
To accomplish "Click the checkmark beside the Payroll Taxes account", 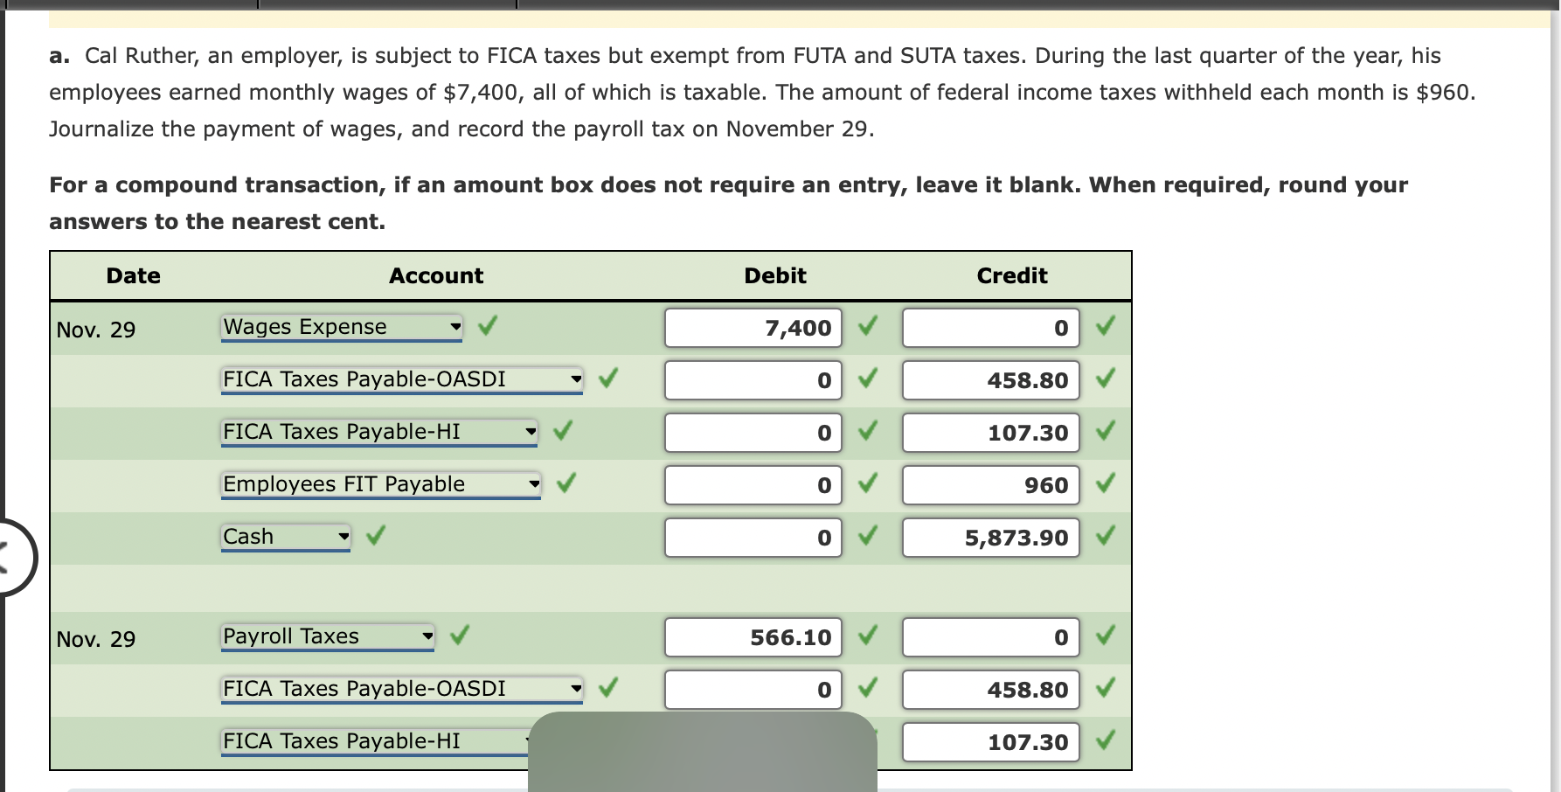I will coord(461,636).
